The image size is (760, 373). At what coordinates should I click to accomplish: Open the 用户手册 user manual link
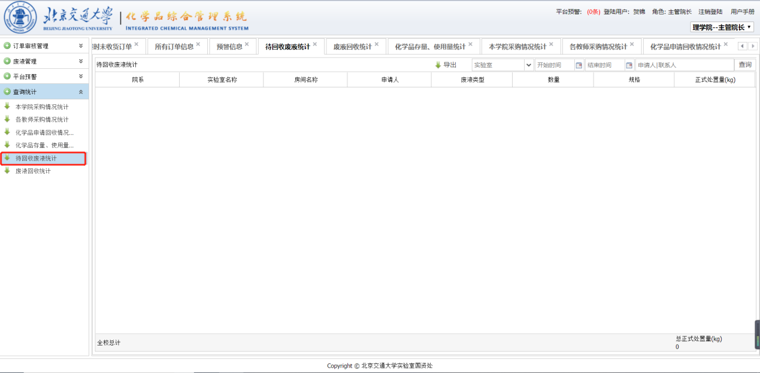742,12
